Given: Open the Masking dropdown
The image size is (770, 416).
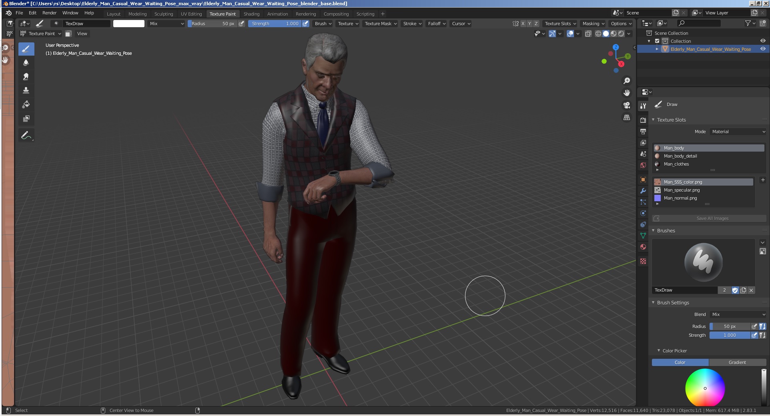Looking at the screenshot, I should tap(594, 24).
